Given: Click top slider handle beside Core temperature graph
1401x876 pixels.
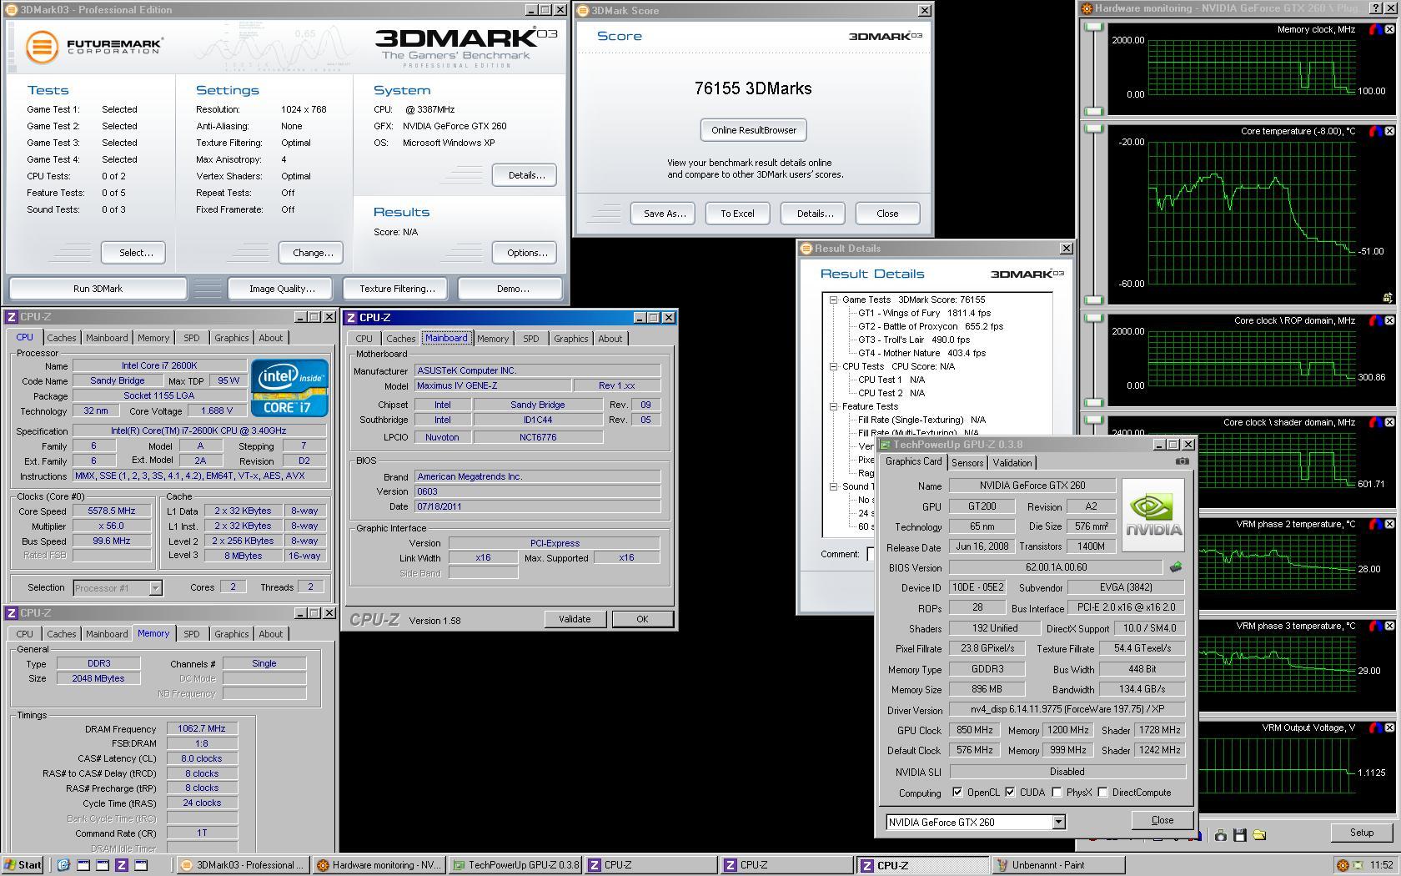Looking at the screenshot, I should [1094, 128].
